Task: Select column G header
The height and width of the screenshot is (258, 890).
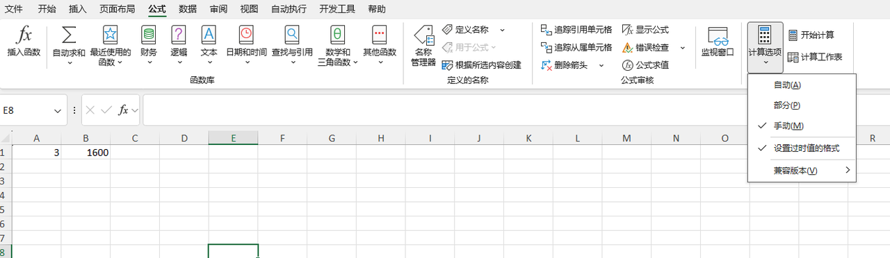Action: pyautogui.click(x=332, y=138)
